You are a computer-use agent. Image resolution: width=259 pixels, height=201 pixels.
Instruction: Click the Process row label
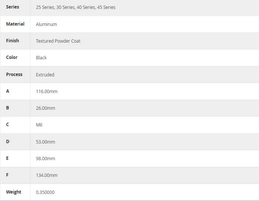coord(14,74)
